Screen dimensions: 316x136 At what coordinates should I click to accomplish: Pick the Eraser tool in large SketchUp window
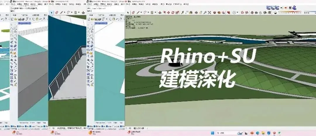click(x=133, y=13)
